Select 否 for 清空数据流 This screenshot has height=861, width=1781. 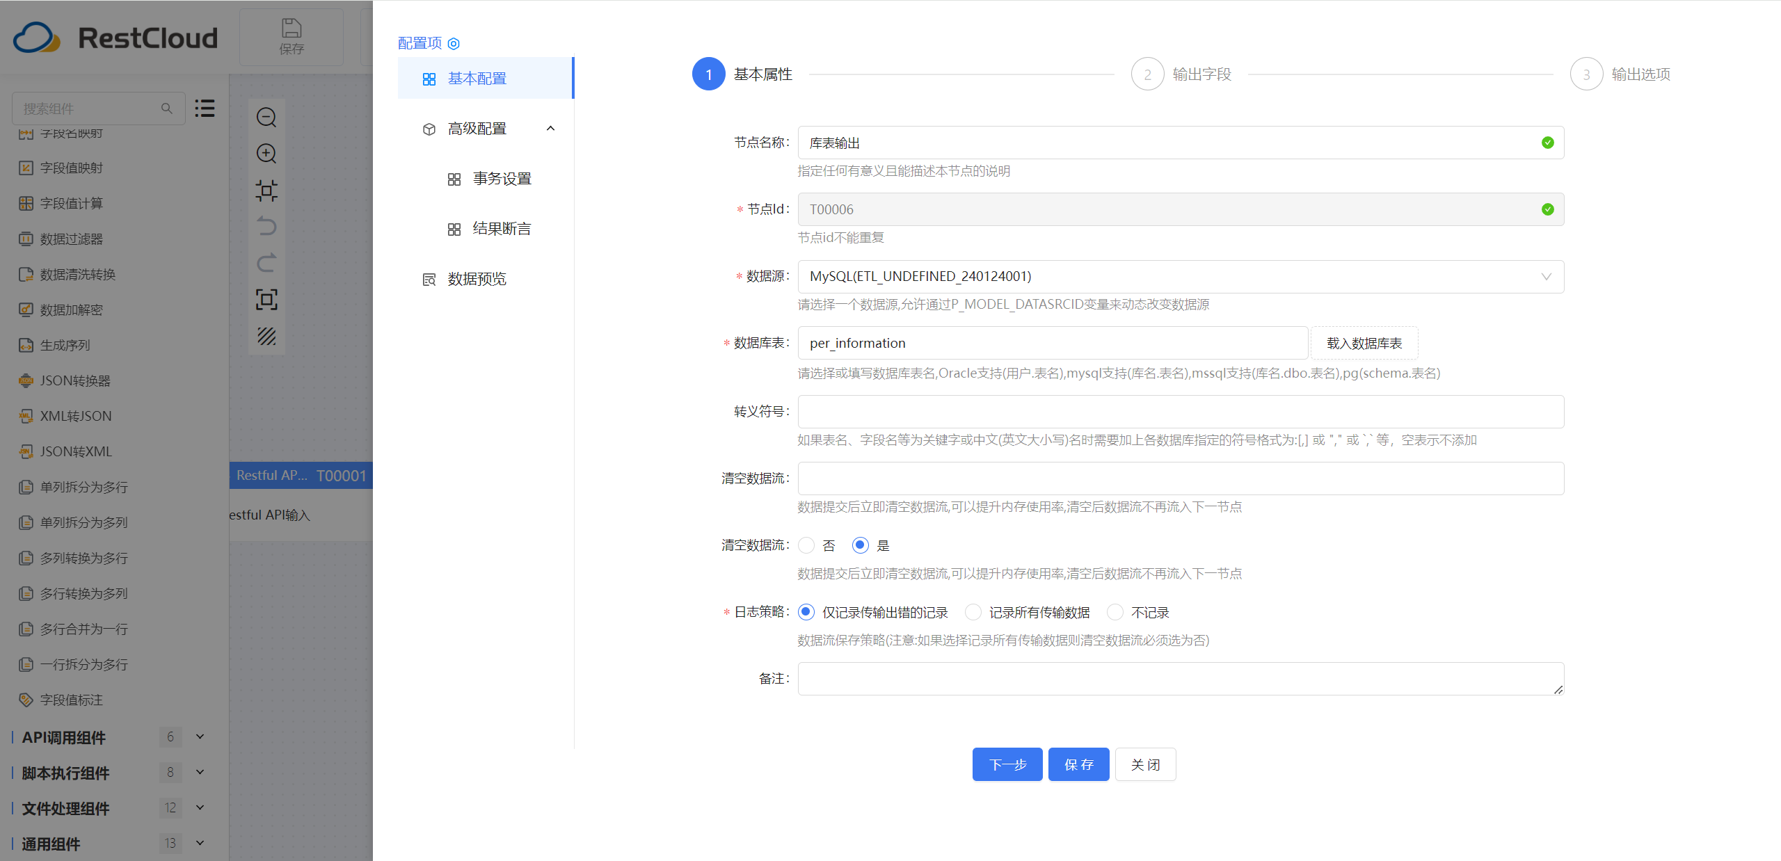pyautogui.click(x=806, y=545)
